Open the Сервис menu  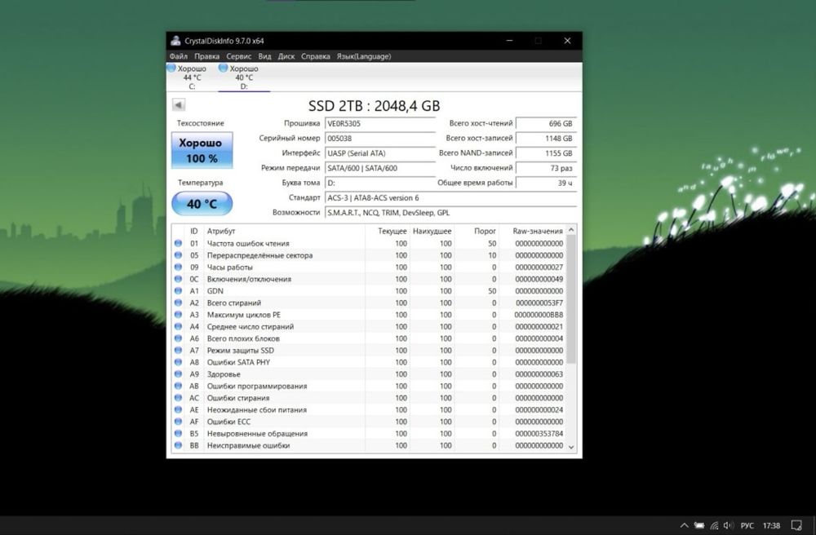[x=239, y=56]
